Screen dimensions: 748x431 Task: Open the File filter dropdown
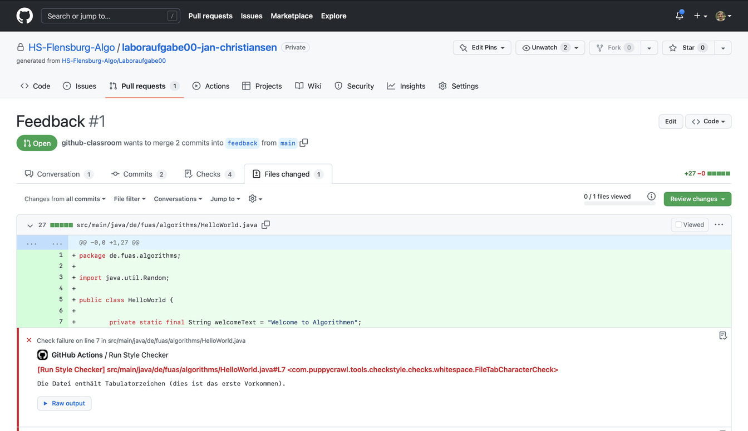129,199
